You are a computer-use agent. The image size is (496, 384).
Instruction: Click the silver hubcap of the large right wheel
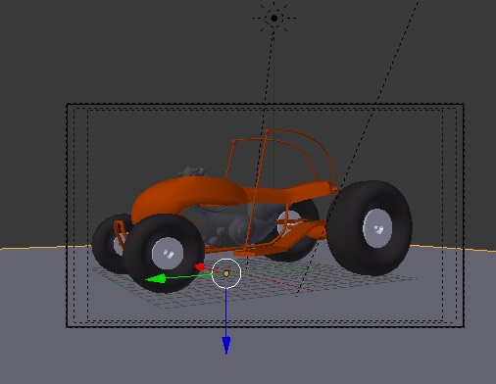[x=377, y=228]
